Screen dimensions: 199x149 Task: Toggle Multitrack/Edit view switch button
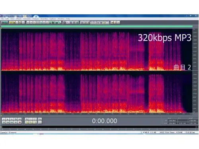[4, 23]
